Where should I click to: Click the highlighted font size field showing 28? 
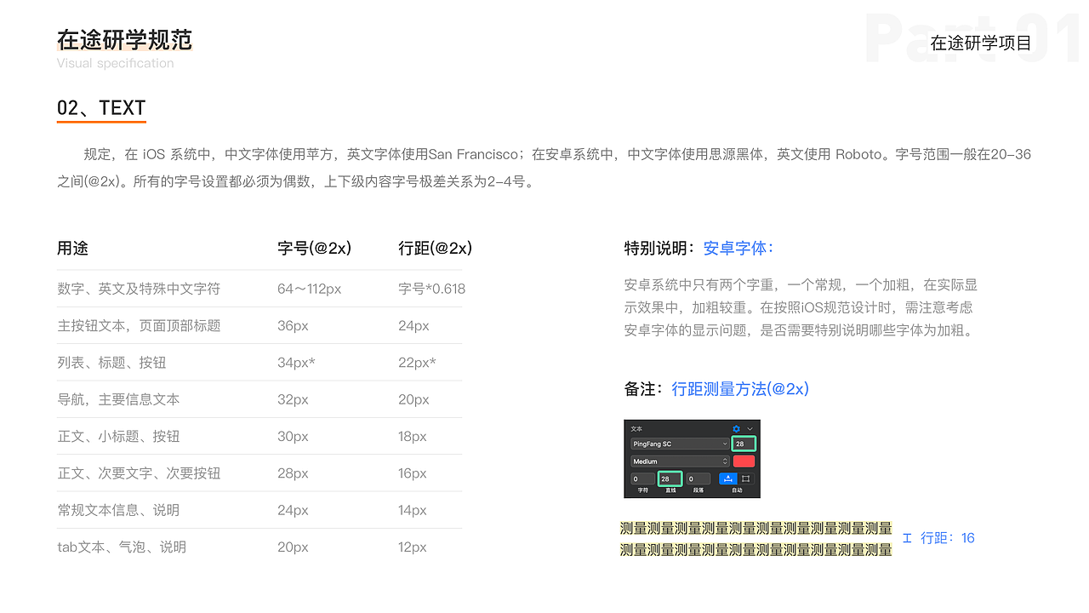pyautogui.click(x=744, y=444)
